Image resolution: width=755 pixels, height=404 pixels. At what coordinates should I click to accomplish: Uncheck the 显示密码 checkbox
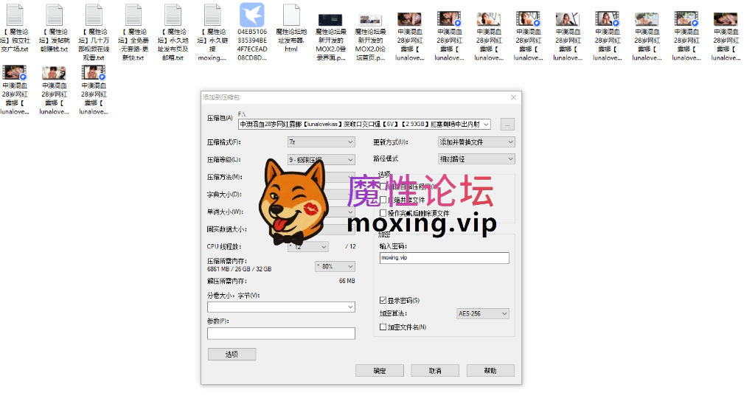(x=383, y=300)
